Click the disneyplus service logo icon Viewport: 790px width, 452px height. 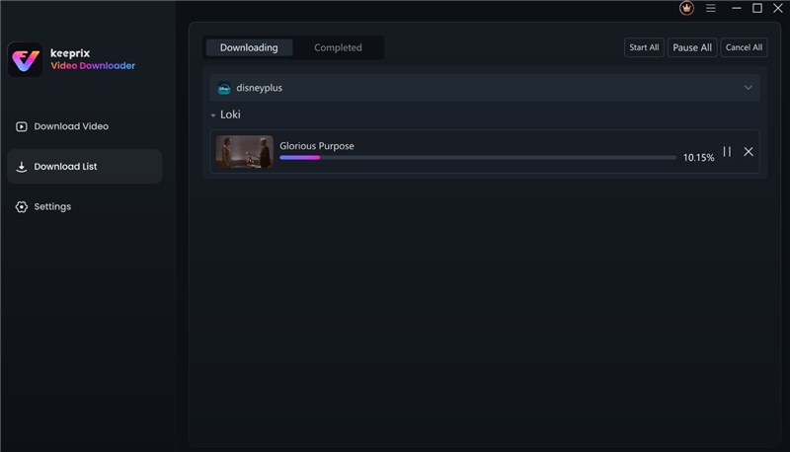(224, 88)
